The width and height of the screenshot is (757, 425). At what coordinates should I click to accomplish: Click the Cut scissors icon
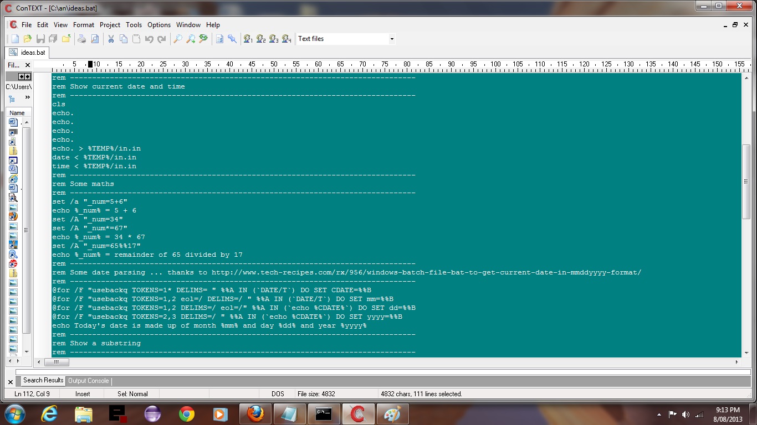click(x=111, y=39)
